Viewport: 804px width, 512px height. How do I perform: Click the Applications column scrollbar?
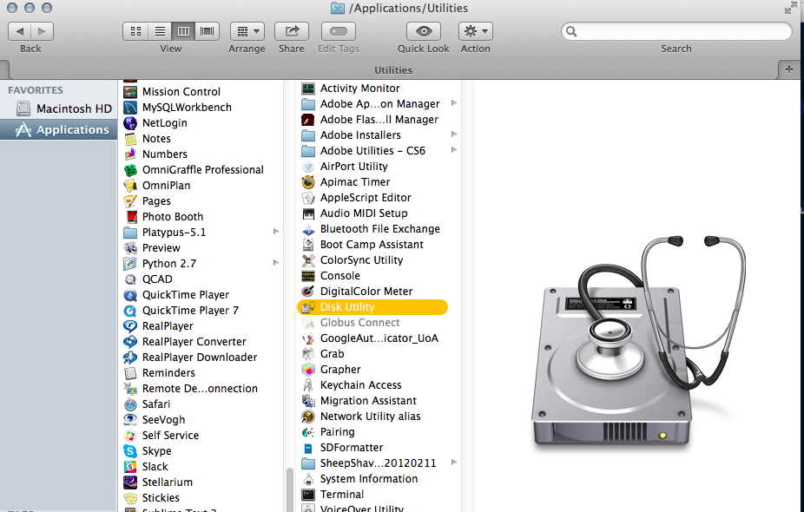290,489
